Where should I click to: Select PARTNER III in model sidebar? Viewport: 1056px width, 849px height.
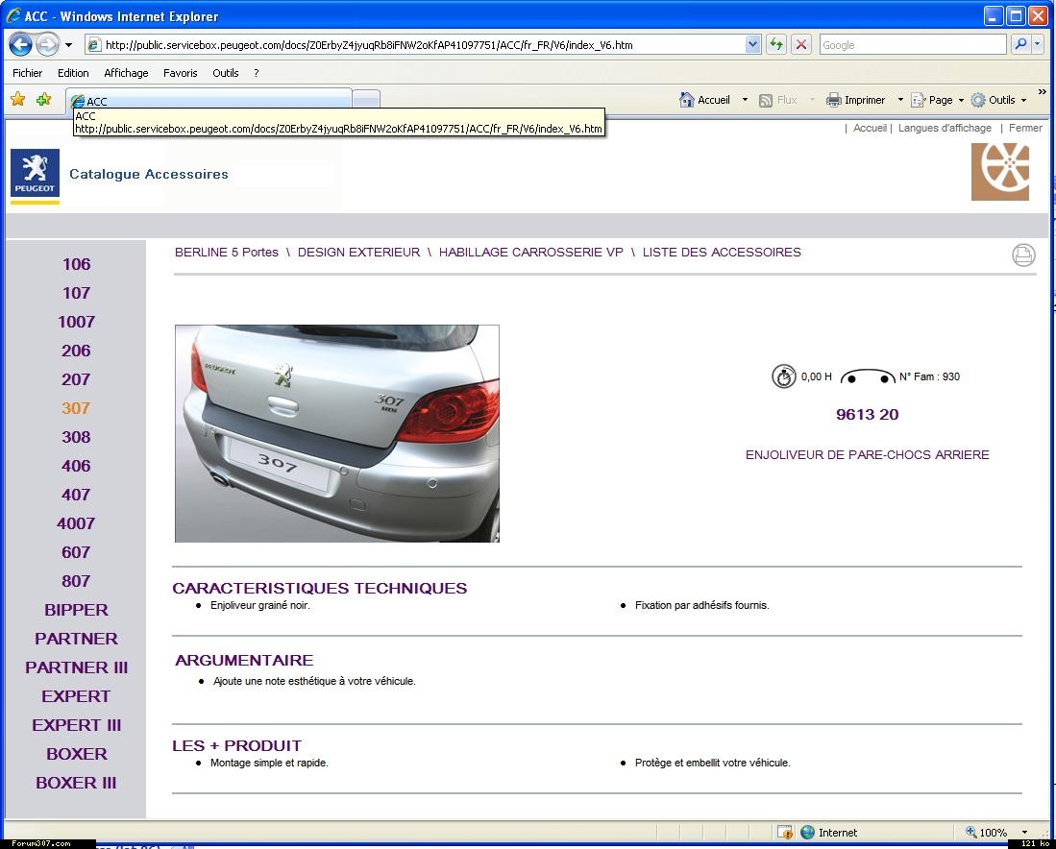[x=76, y=667]
